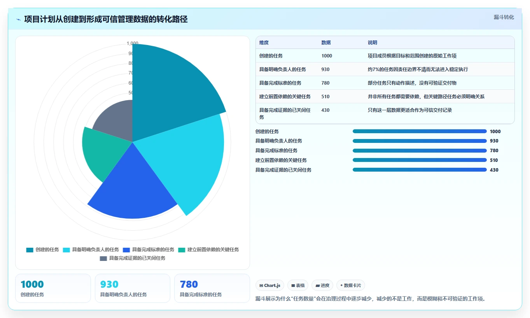Toggle the 具备明确负责人的任务 legend item
This screenshot has height=318, width=530.
click(91, 250)
